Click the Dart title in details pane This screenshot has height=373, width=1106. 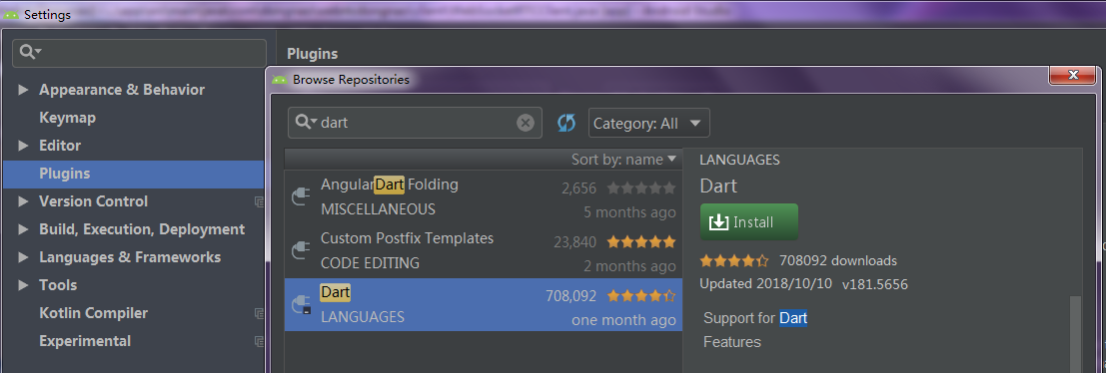tap(718, 186)
